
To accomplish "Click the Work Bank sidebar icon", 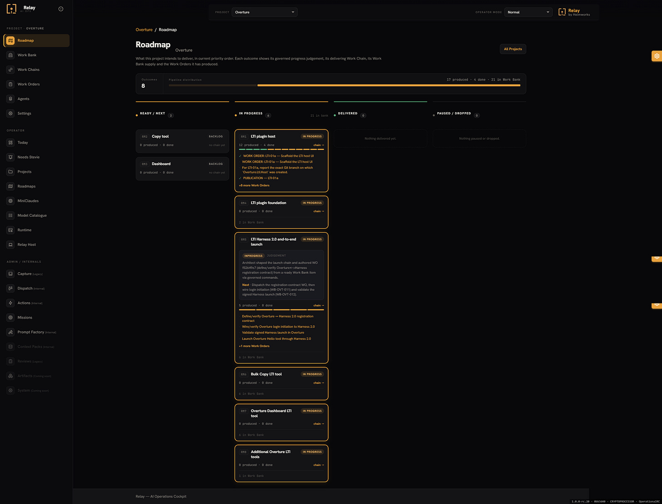I will coord(10,55).
